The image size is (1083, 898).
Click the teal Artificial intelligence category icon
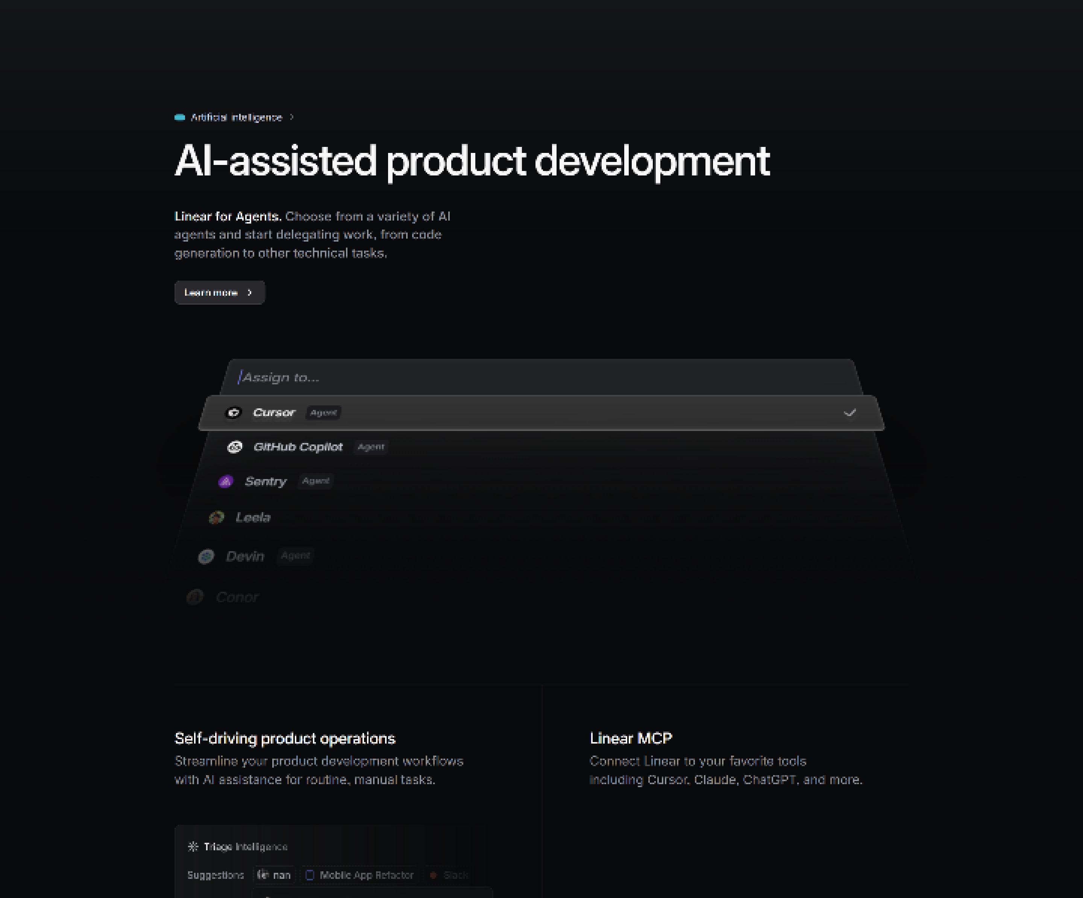pos(179,118)
